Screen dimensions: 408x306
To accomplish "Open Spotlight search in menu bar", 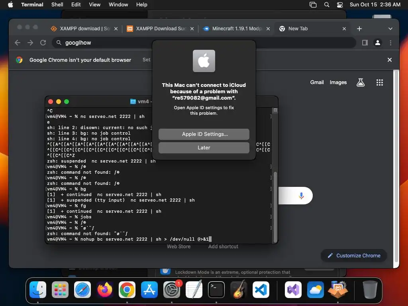I will click(327, 4).
